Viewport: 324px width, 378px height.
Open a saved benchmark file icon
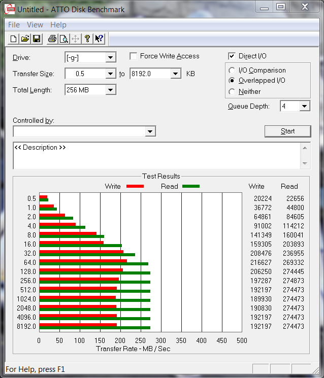25,39
